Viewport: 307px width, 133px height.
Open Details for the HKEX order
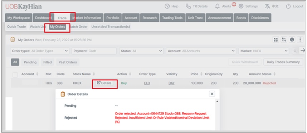click(x=104, y=83)
